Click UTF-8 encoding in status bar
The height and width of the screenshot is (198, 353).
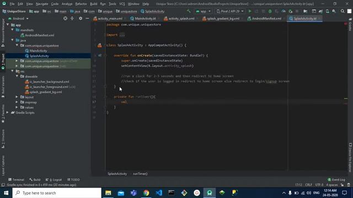(x=319, y=185)
